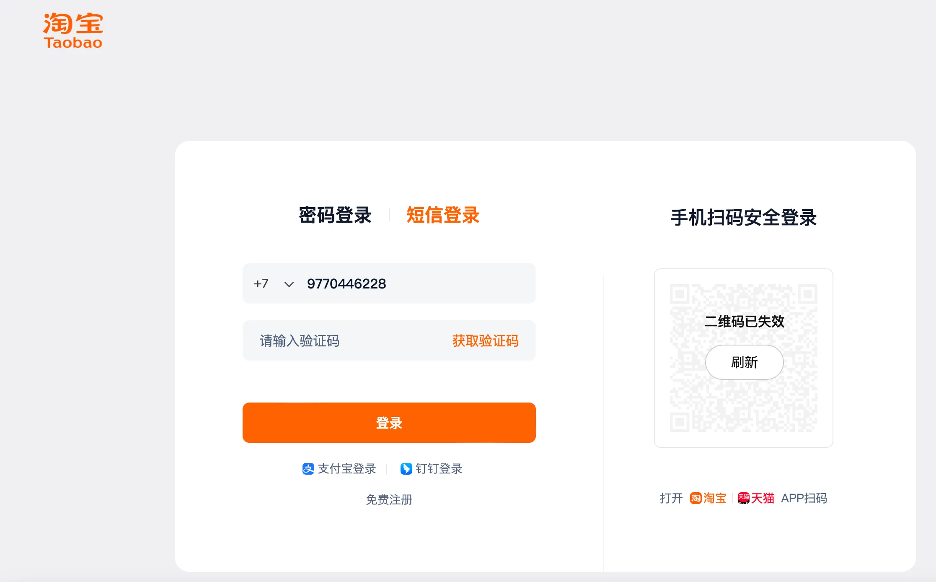Viewport: 936px width, 582px height.
Task: Click the small Taobao app icon
Action: [696, 498]
